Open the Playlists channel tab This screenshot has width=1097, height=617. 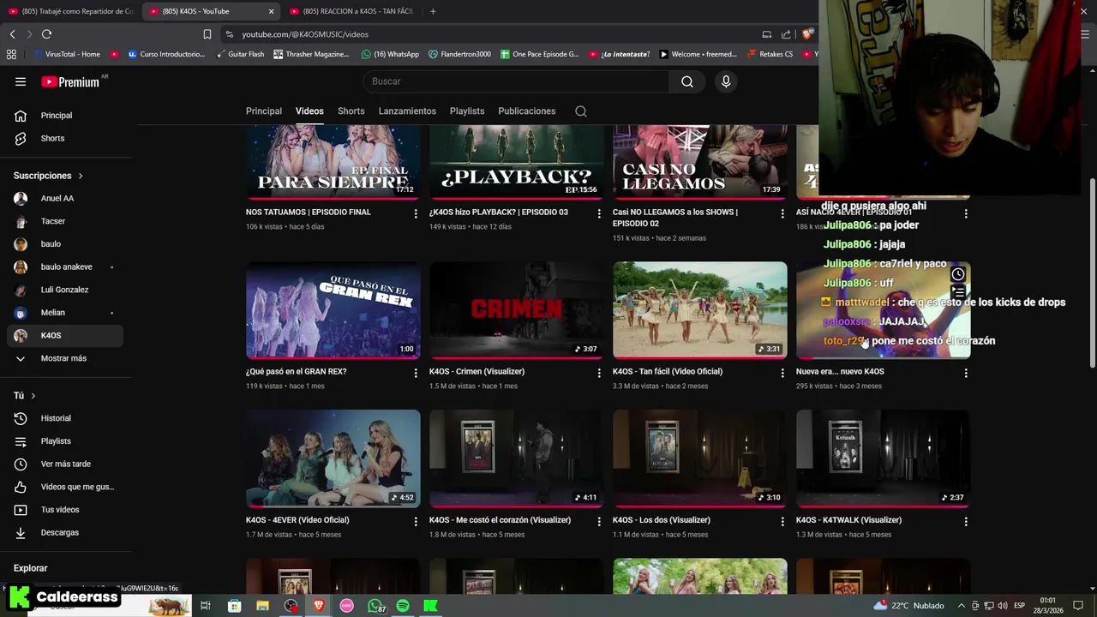pos(467,111)
